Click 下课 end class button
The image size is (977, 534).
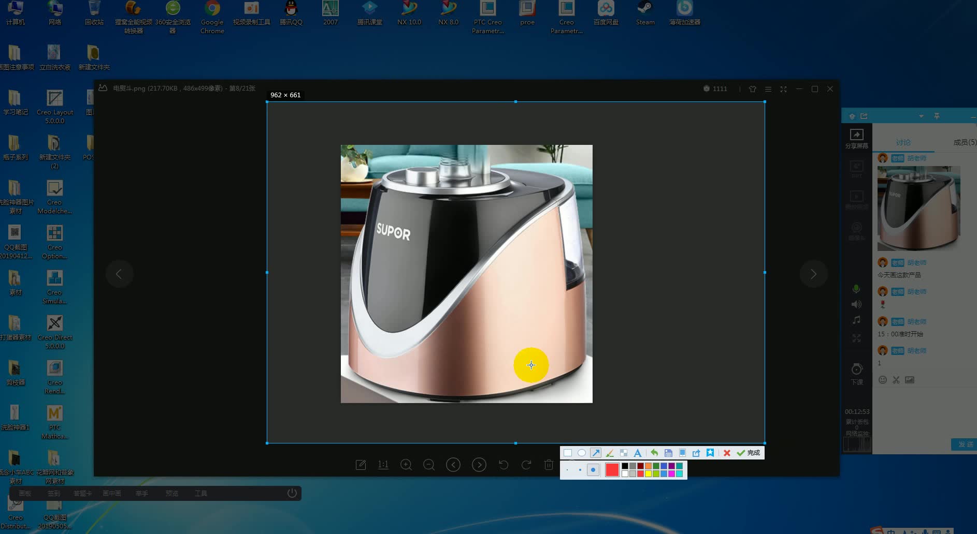857,374
